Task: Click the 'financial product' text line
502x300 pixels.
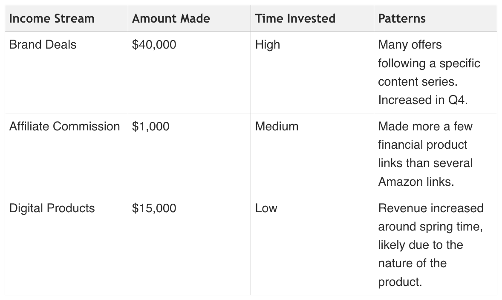Action: tap(422, 145)
